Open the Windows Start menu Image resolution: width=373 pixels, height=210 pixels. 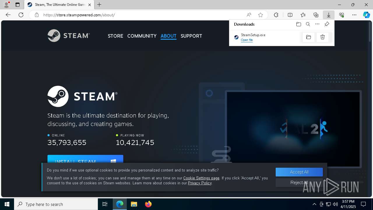tap(7, 204)
